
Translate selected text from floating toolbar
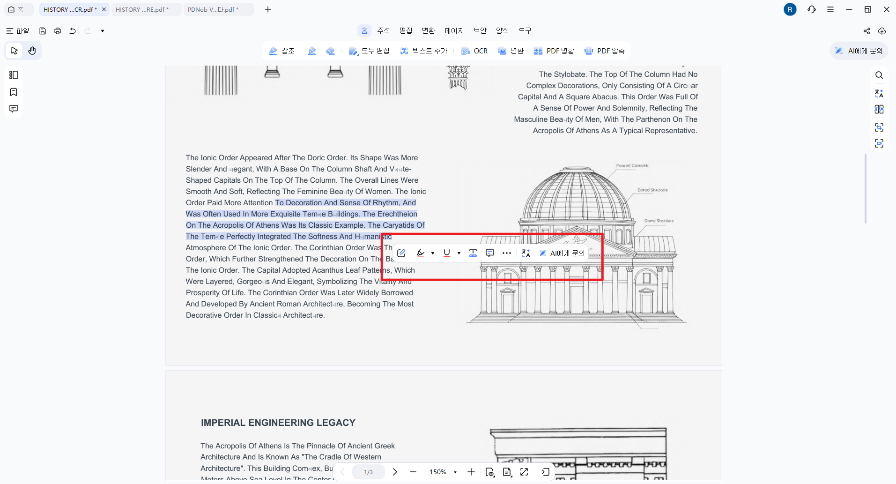pyautogui.click(x=526, y=253)
